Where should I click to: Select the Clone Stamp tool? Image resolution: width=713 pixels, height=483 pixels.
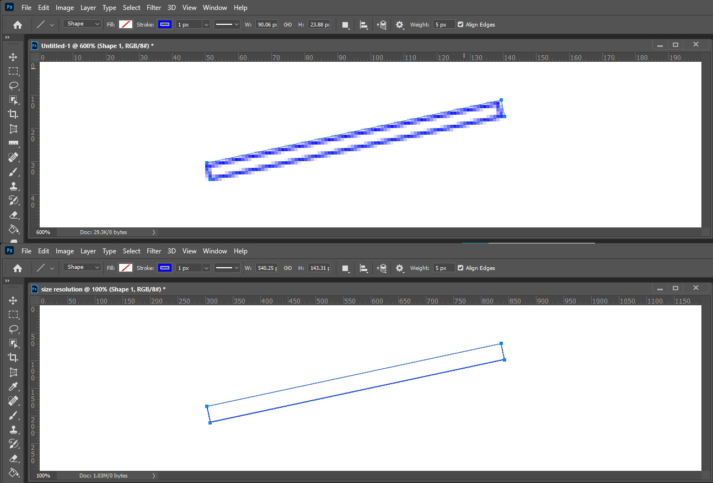click(14, 186)
